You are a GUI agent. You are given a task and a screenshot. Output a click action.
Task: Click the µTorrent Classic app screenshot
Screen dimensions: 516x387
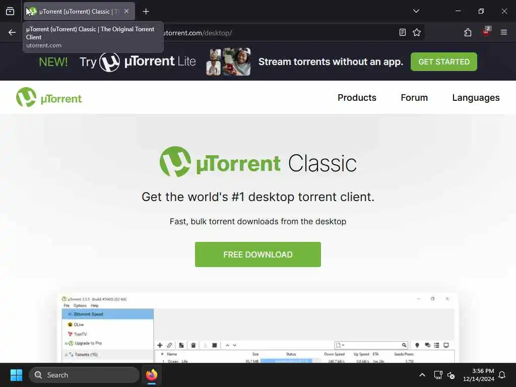coord(258,328)
